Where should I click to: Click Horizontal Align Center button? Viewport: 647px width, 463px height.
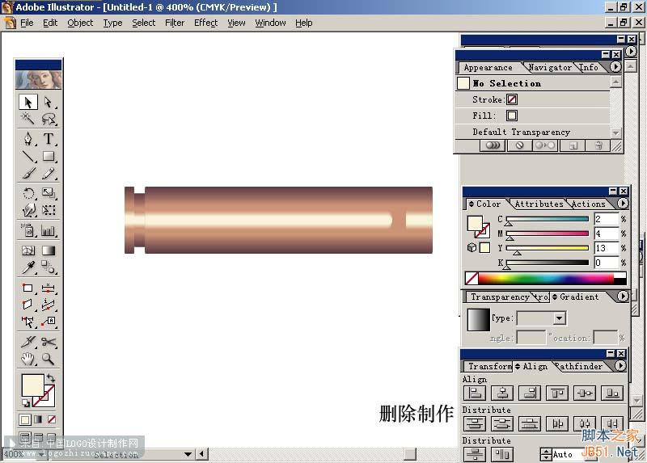[x=502, y=393]
